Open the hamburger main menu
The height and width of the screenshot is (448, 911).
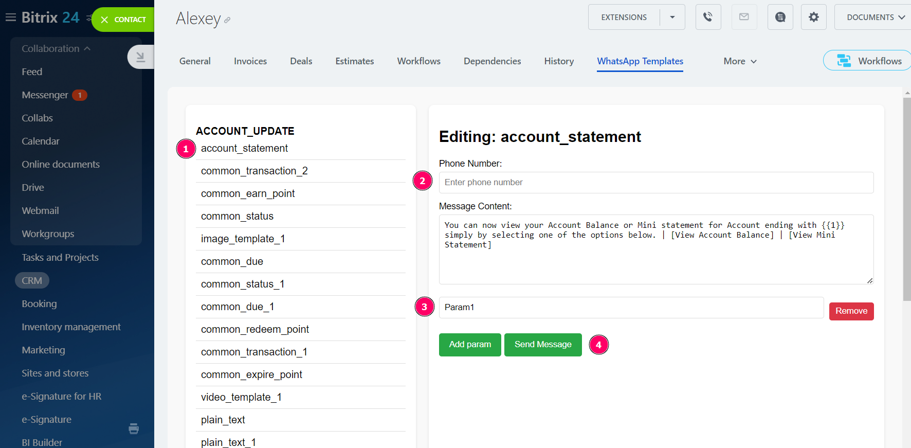click(10, 17)
